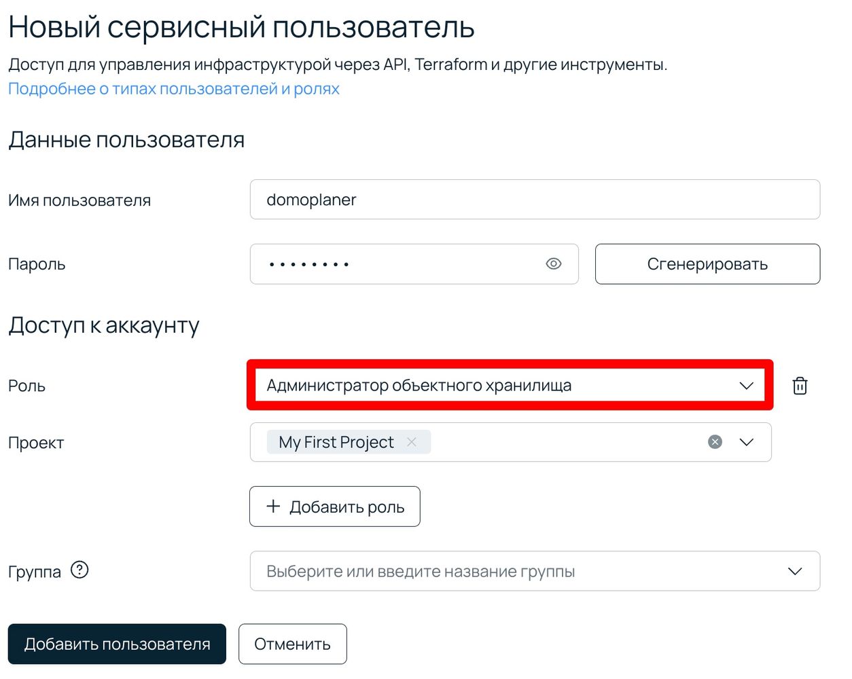Click the Доступ к аккаунту heading
The height and width of the screenshot is (679, 852).
(x=104, y=326)
